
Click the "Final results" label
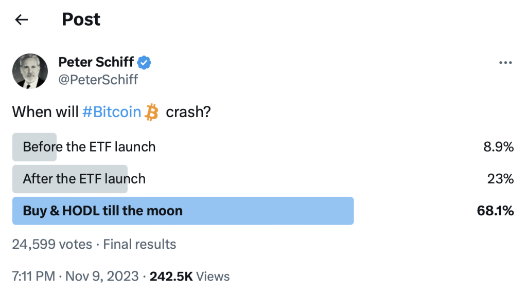point(139,244)
